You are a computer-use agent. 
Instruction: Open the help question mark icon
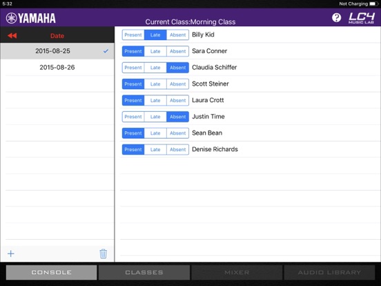(x=336, y=17)
